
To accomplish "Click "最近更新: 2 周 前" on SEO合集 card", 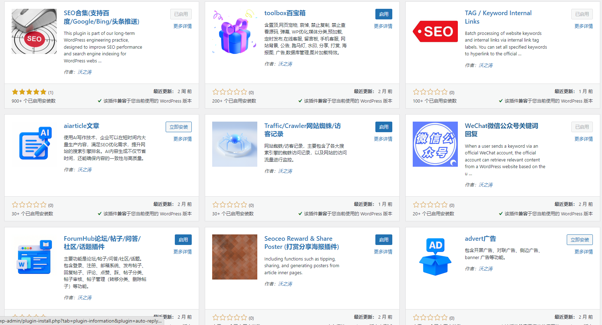I will click(x=172, y=91).
